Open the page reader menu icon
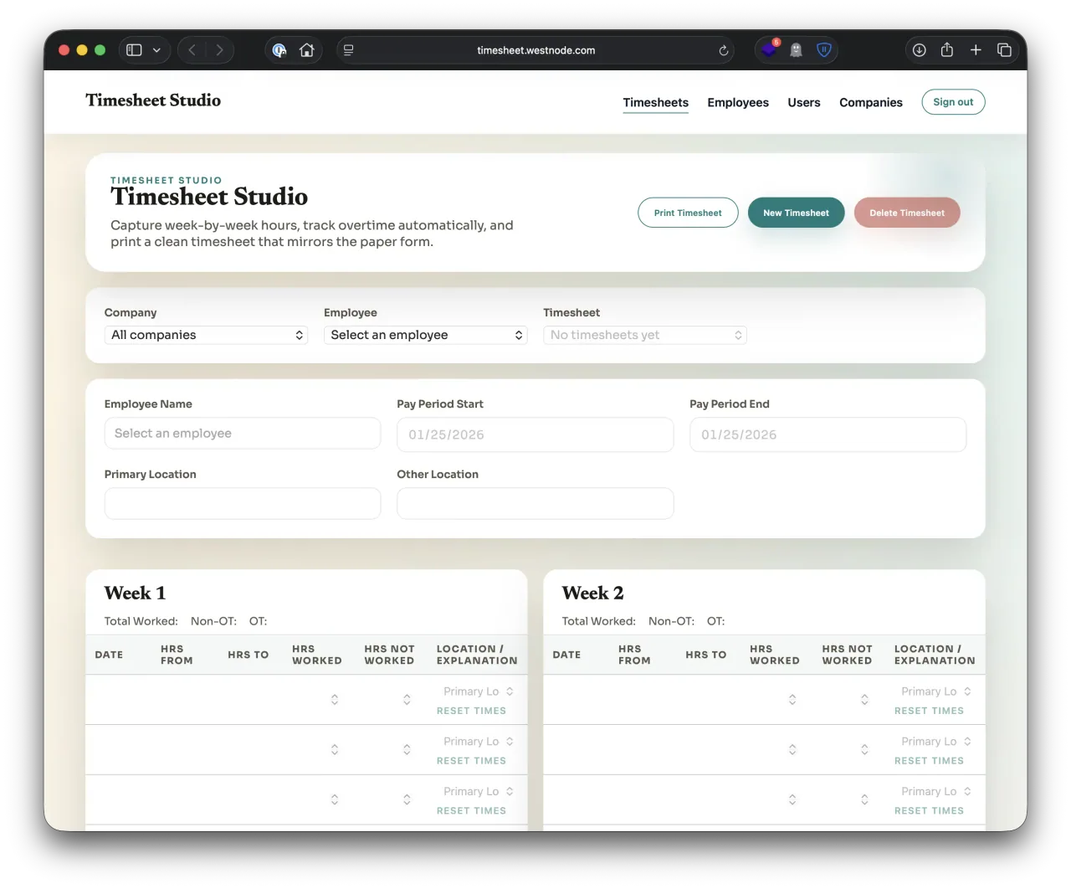The width and height of the screenshot is (1071, 889). point(349,50)
